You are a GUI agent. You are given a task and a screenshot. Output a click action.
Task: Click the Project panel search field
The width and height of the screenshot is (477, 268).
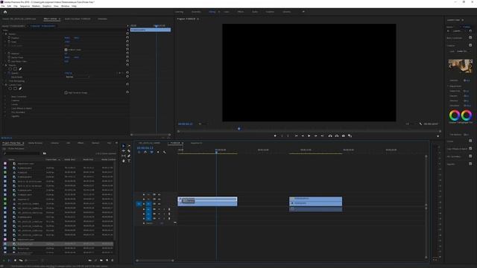(22, 153)
